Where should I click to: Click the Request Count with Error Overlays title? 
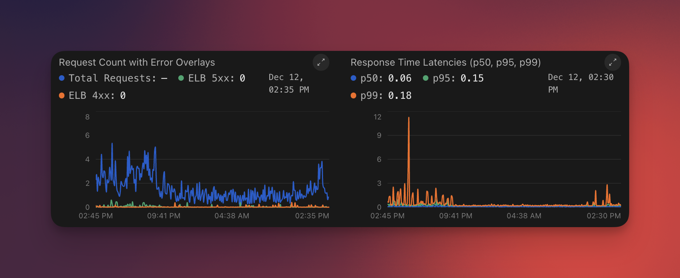(137, 62)
